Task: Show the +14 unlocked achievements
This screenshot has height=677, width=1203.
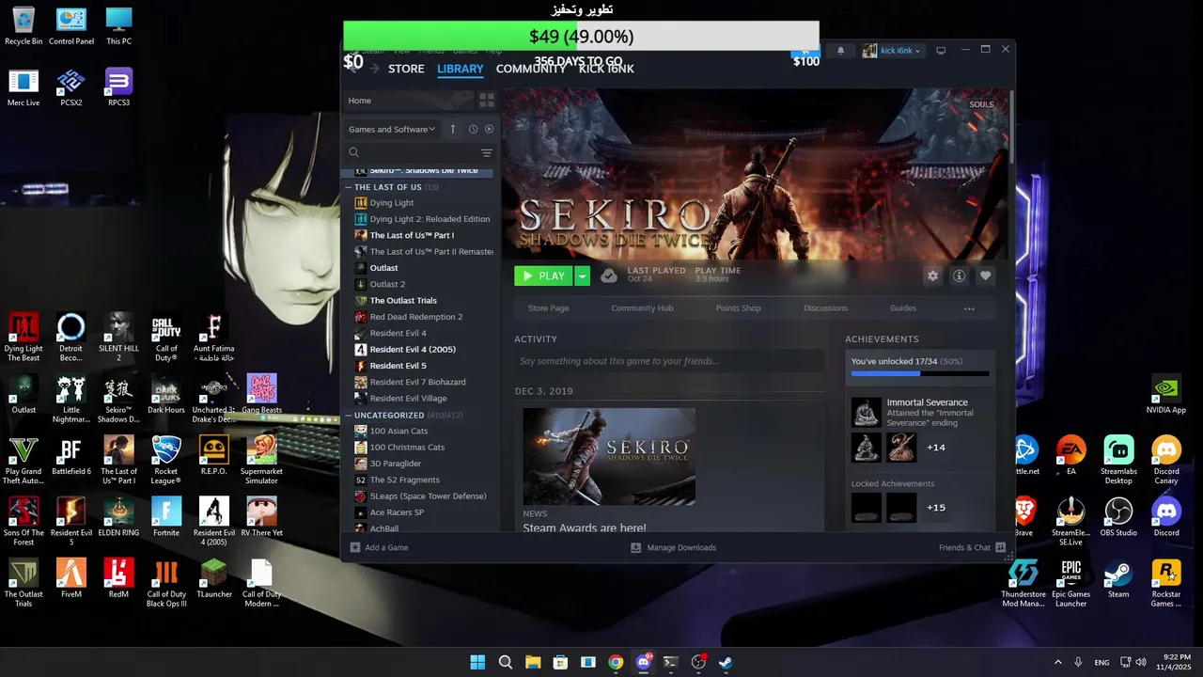Action: coord(936,448)
